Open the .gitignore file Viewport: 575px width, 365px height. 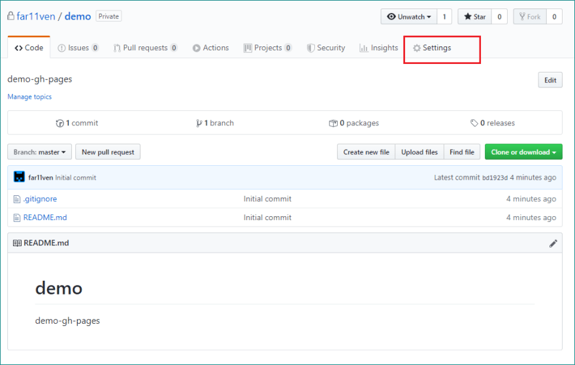[40, 199]
